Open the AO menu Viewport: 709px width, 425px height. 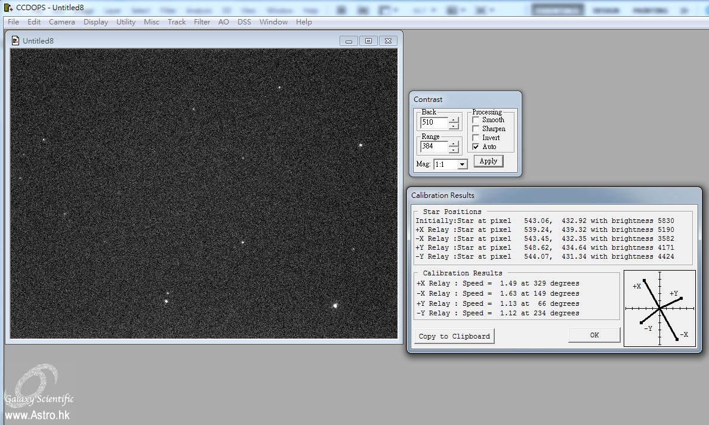[224, 22]
